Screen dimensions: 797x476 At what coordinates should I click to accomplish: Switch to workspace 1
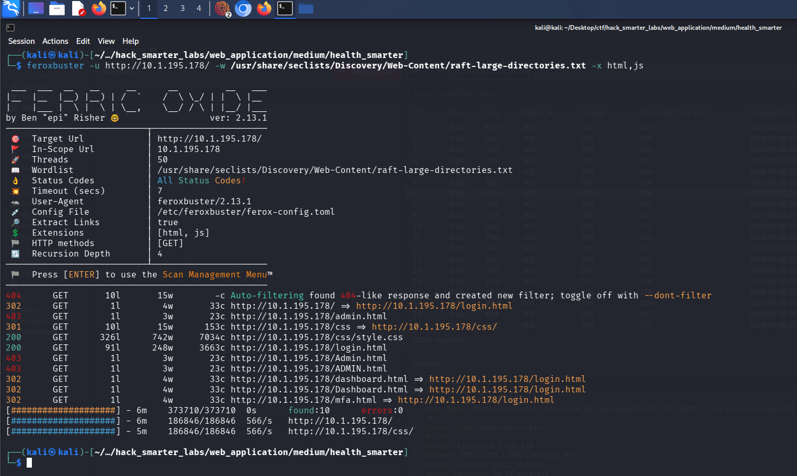pyautogui.click(x=149, y=8)
